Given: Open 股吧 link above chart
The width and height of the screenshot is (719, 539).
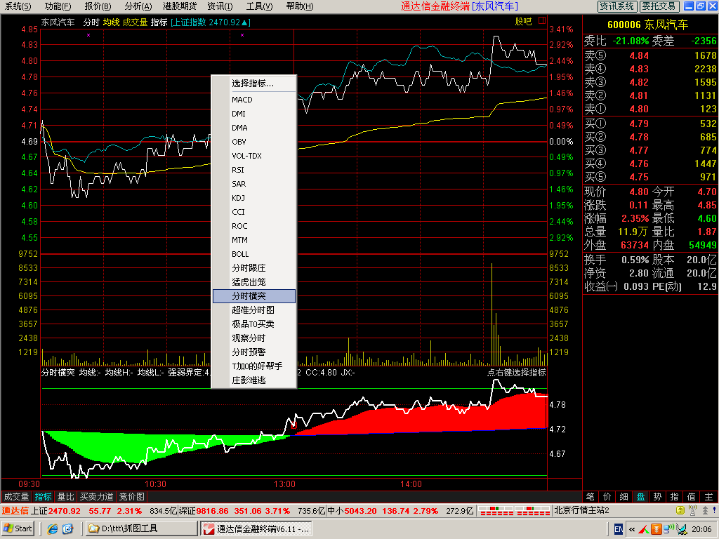Looking at the screenshot, I should [x=523, y=22].
